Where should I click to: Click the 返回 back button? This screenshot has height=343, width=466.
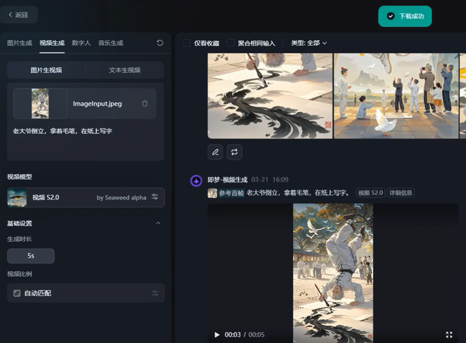19,15
